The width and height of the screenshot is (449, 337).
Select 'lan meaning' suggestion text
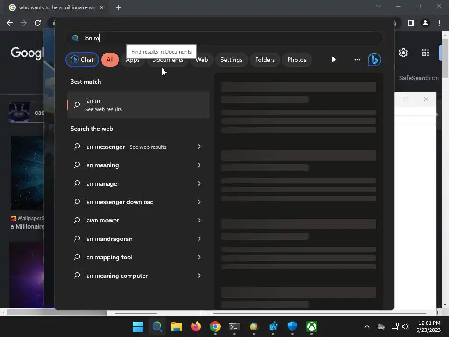point(102,165)
